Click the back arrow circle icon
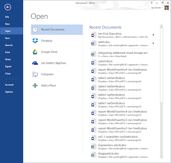 pos(8,7)
